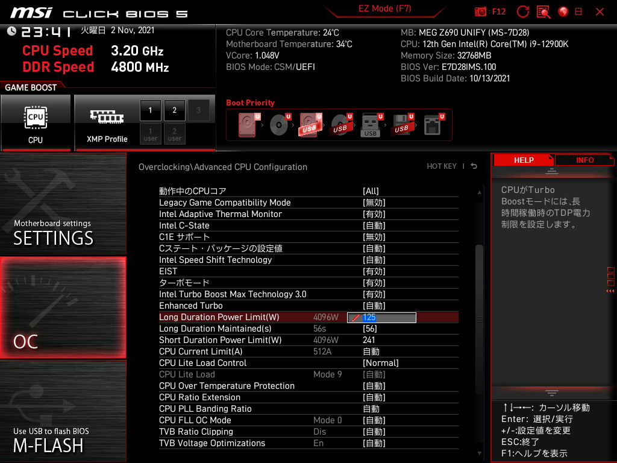Select the CPU PLL Banding Ratio row
This screenshot has width=617, height=463.
coord(308,409)
